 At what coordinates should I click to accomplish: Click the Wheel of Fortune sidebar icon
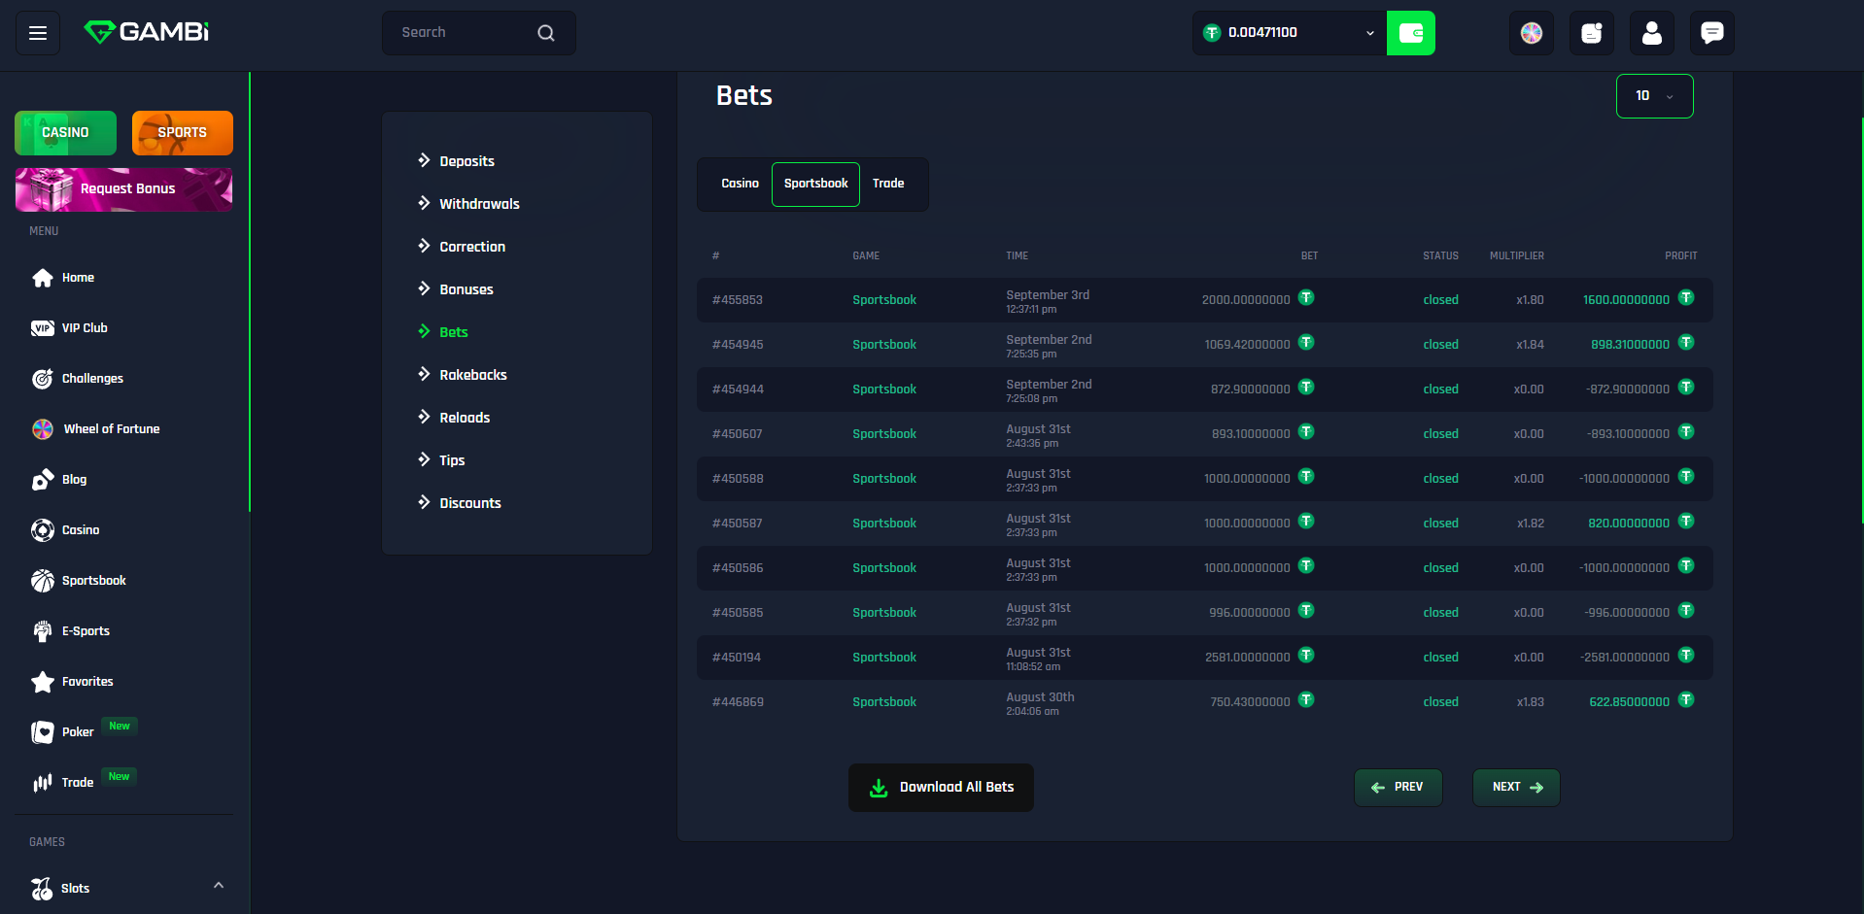pyautogui.click(x=43, y=429)
